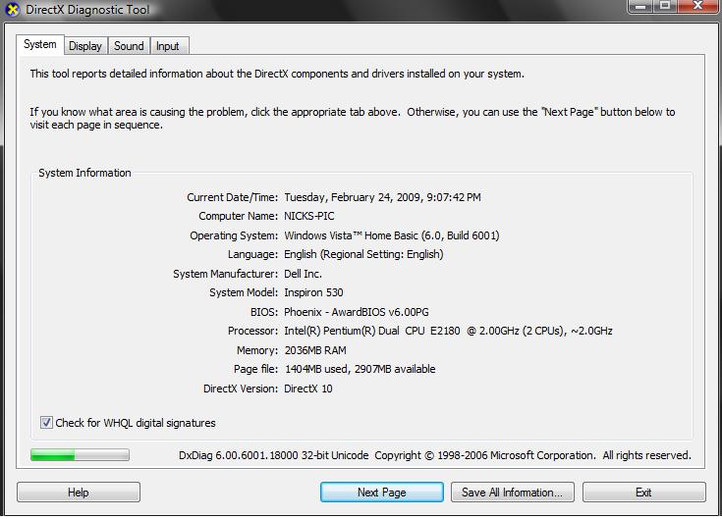Screen dimensions: 722x519
Task: Click 'English (Regional Setting: English)' value
Action: 363,254
